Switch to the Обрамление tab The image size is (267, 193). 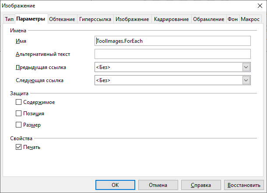tap(208, 19)
